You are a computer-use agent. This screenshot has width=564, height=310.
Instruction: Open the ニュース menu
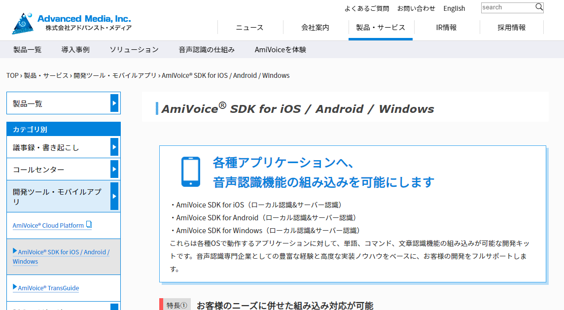coord(249,28)
